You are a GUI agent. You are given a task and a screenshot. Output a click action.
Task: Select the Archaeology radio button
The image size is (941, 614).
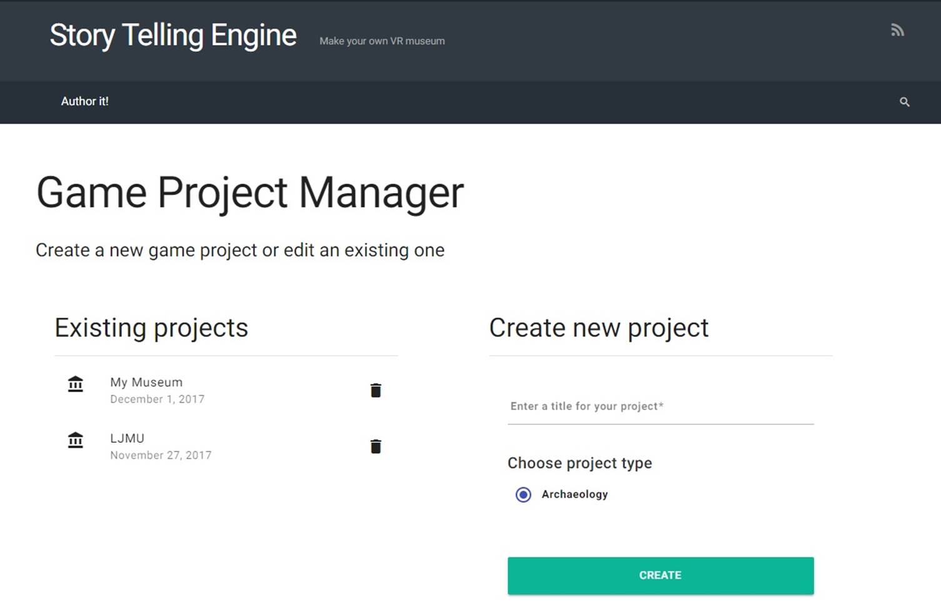pos(523,495)
